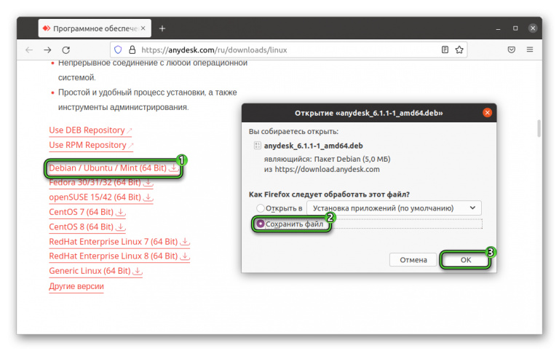
Task: Minimize the Firefox window
Action: click(x=498, y=28)
